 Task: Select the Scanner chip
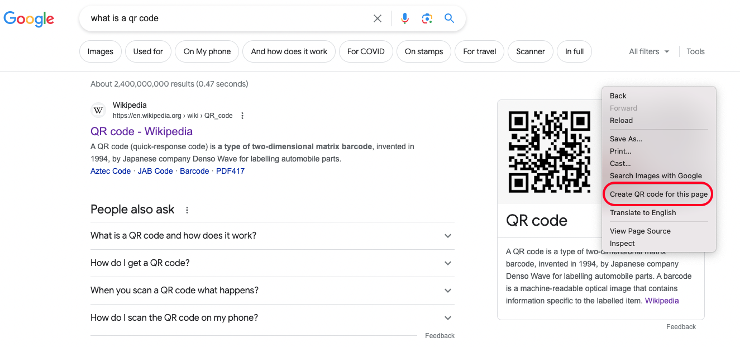click(531, 51)
